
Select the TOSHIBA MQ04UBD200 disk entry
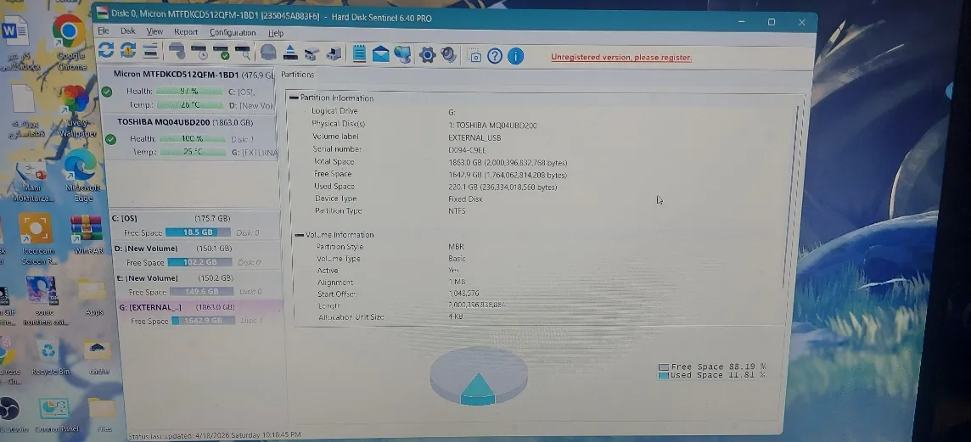coord(192,138)
